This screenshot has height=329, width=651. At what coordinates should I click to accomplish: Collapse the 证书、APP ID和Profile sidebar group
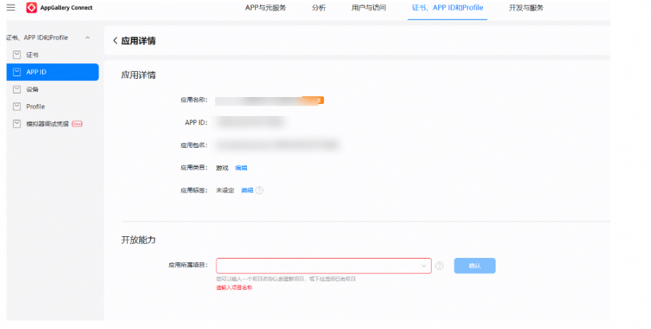(x=87, y=37)
